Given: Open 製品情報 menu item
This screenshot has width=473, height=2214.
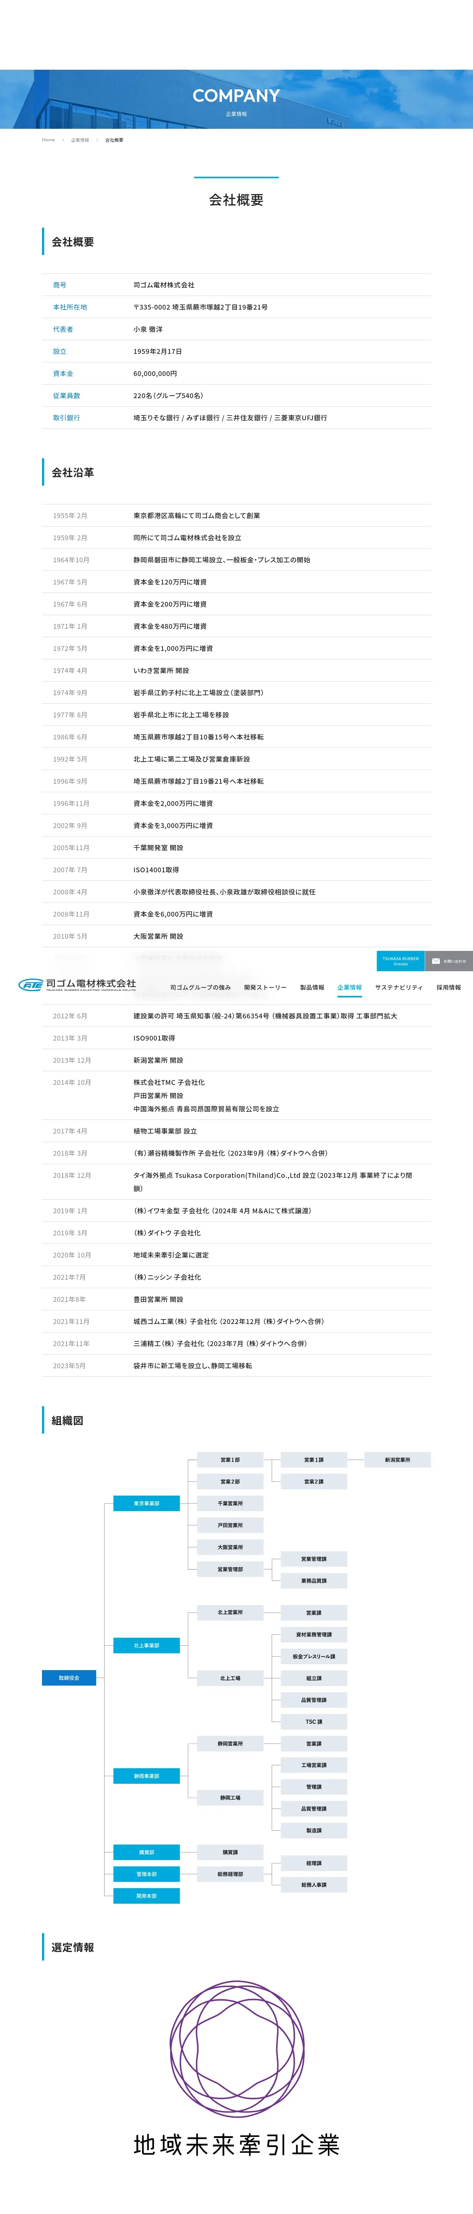Looking at the screenshot, I should click(x=312, y=987).
